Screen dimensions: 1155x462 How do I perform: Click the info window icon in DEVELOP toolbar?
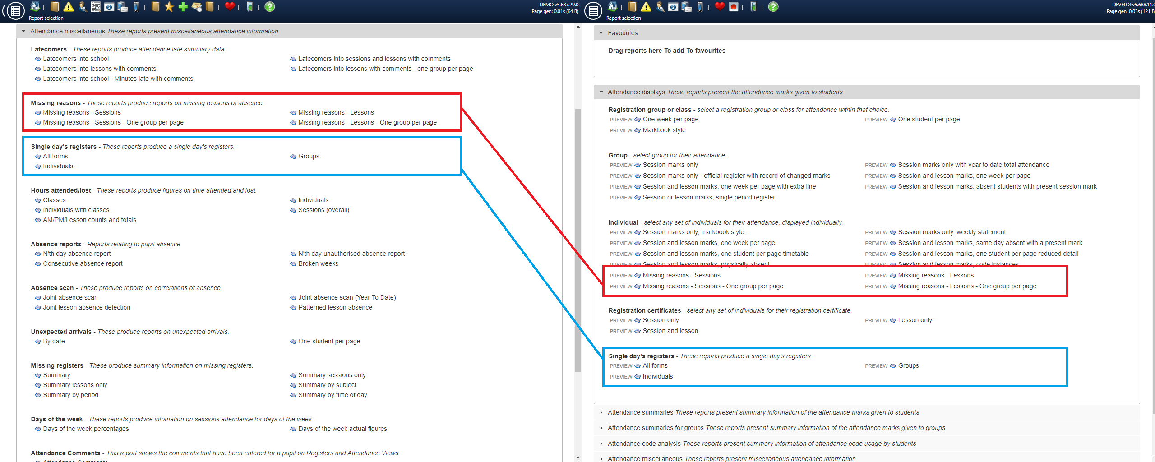673,7
